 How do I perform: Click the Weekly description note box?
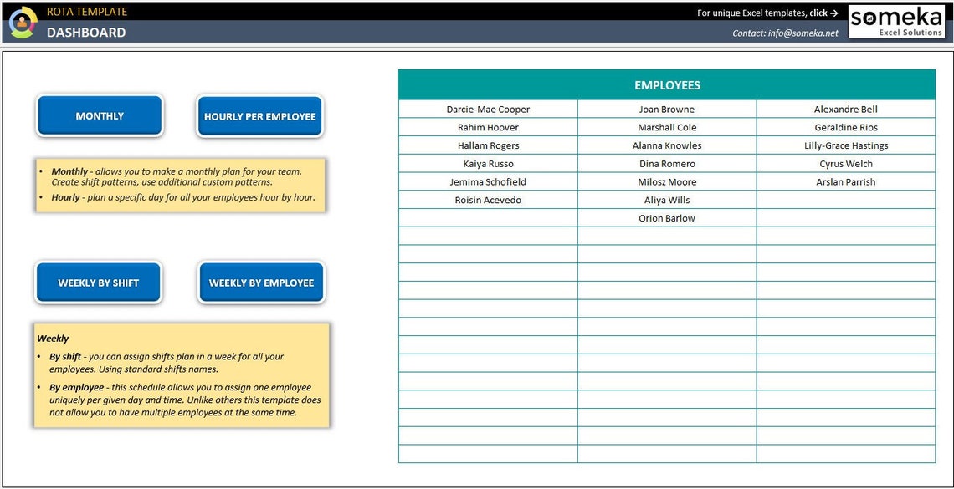179,375
